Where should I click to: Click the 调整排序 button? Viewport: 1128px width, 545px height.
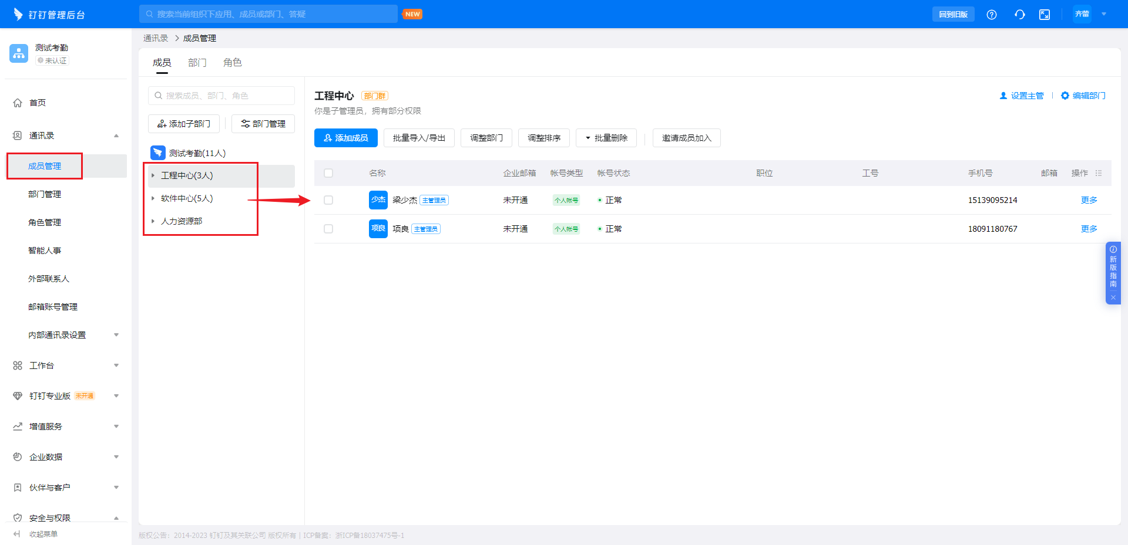(x=544, y=138)
